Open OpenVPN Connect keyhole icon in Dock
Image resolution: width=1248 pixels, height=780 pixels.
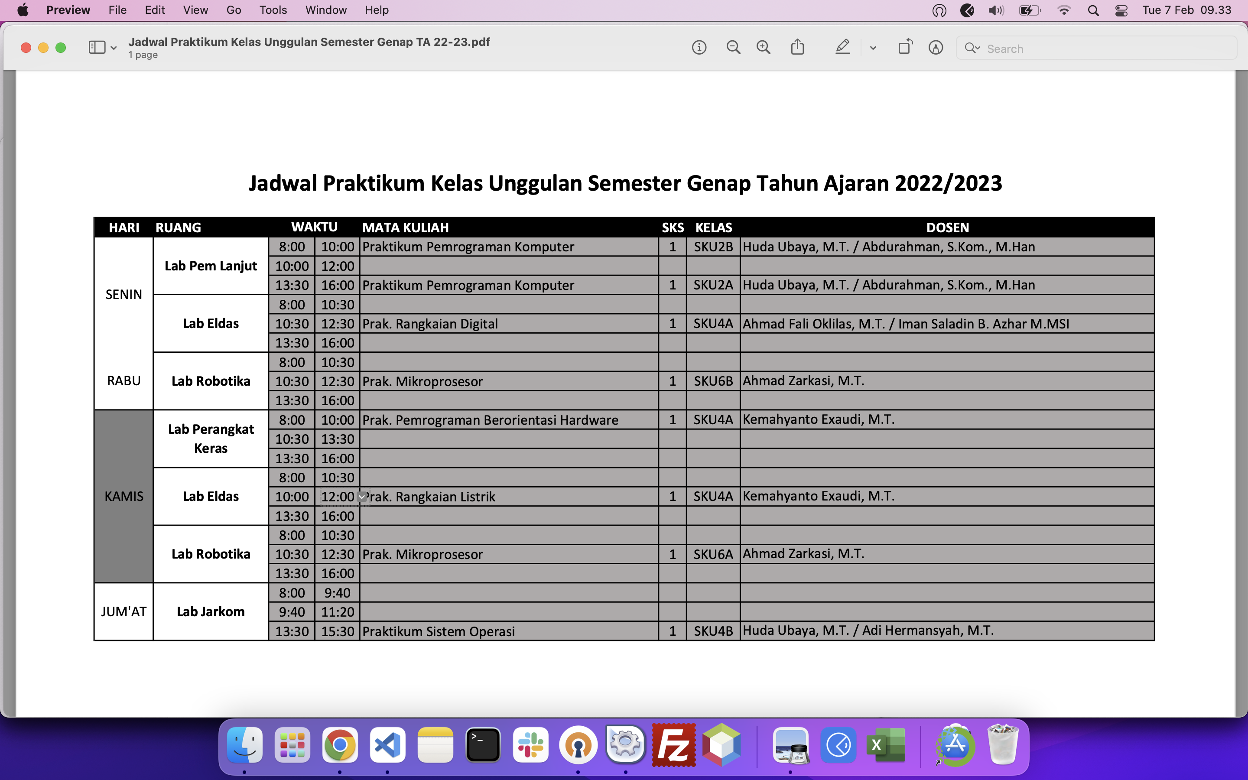click(x=578, y=745)
